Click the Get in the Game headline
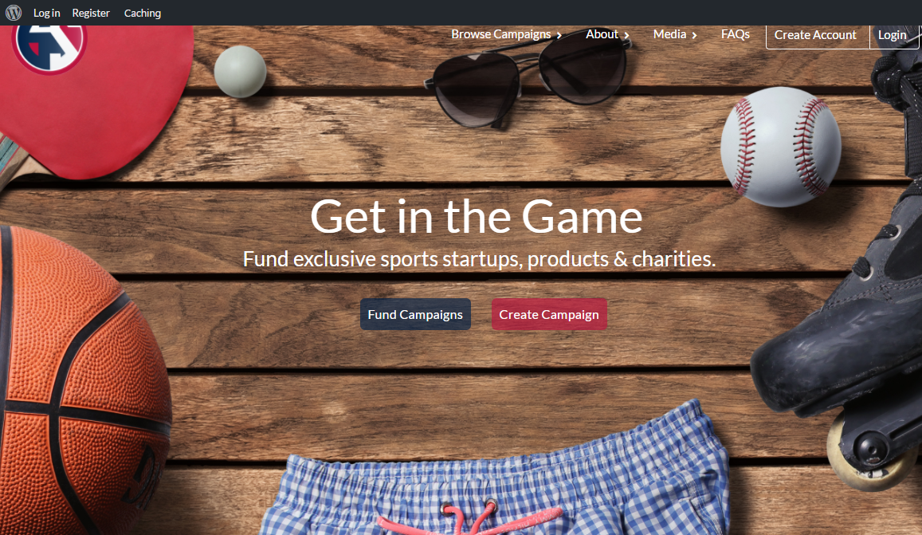The image size is (922, 535). click(x=477, y=217)
